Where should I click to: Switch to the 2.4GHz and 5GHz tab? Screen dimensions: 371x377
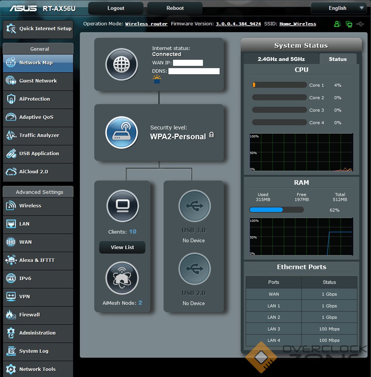pos(281,59)
